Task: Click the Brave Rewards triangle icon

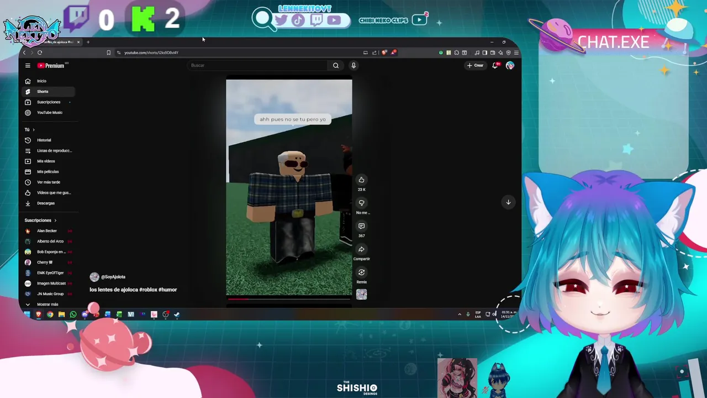Action: [x=393, y=53]
